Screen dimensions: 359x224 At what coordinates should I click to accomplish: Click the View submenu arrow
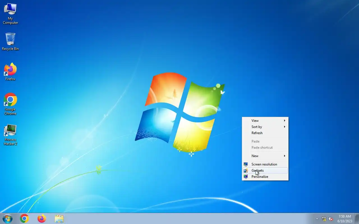[284, 121]
